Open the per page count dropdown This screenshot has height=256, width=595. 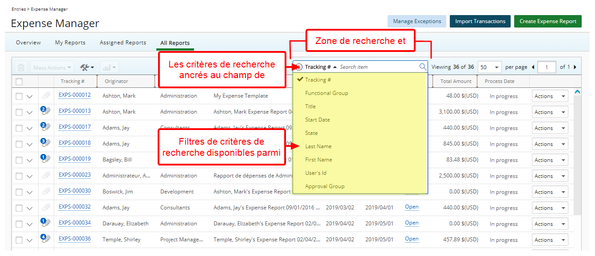tap(490, 67)
